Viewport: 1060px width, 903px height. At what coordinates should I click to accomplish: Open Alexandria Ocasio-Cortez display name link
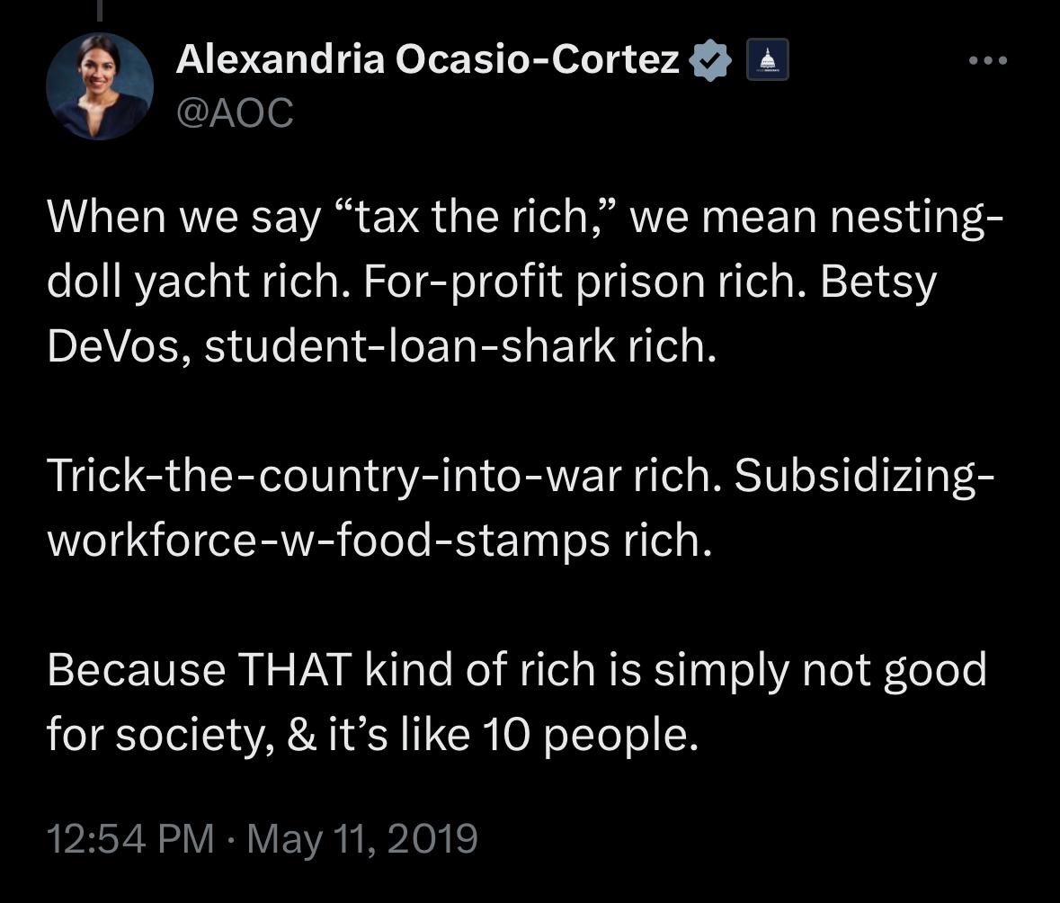pos(428,60)
